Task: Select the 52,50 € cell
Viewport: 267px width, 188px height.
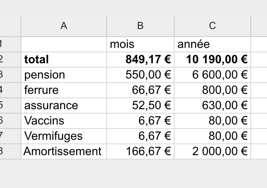Action: 140,106
